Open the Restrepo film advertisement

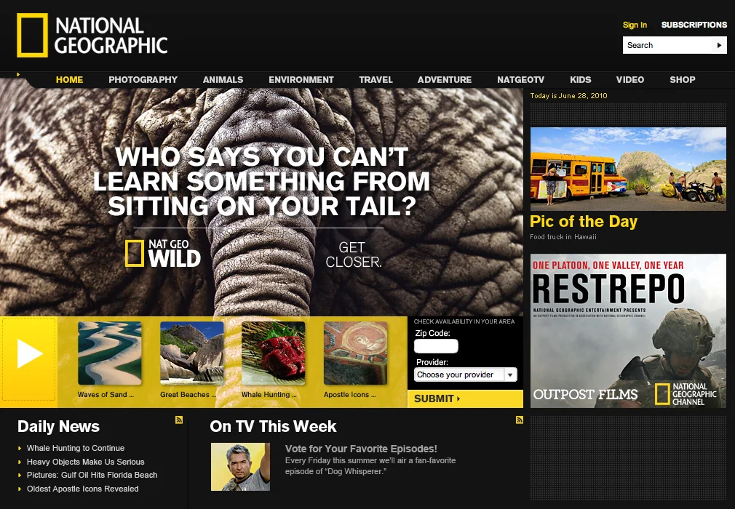pyautogui.click(x=628, y=331)
